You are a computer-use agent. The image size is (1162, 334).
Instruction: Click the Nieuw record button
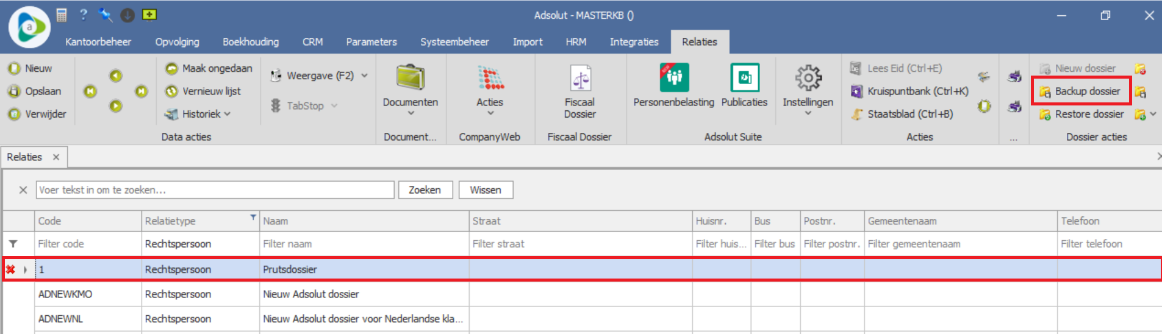[x=30, y=68]
